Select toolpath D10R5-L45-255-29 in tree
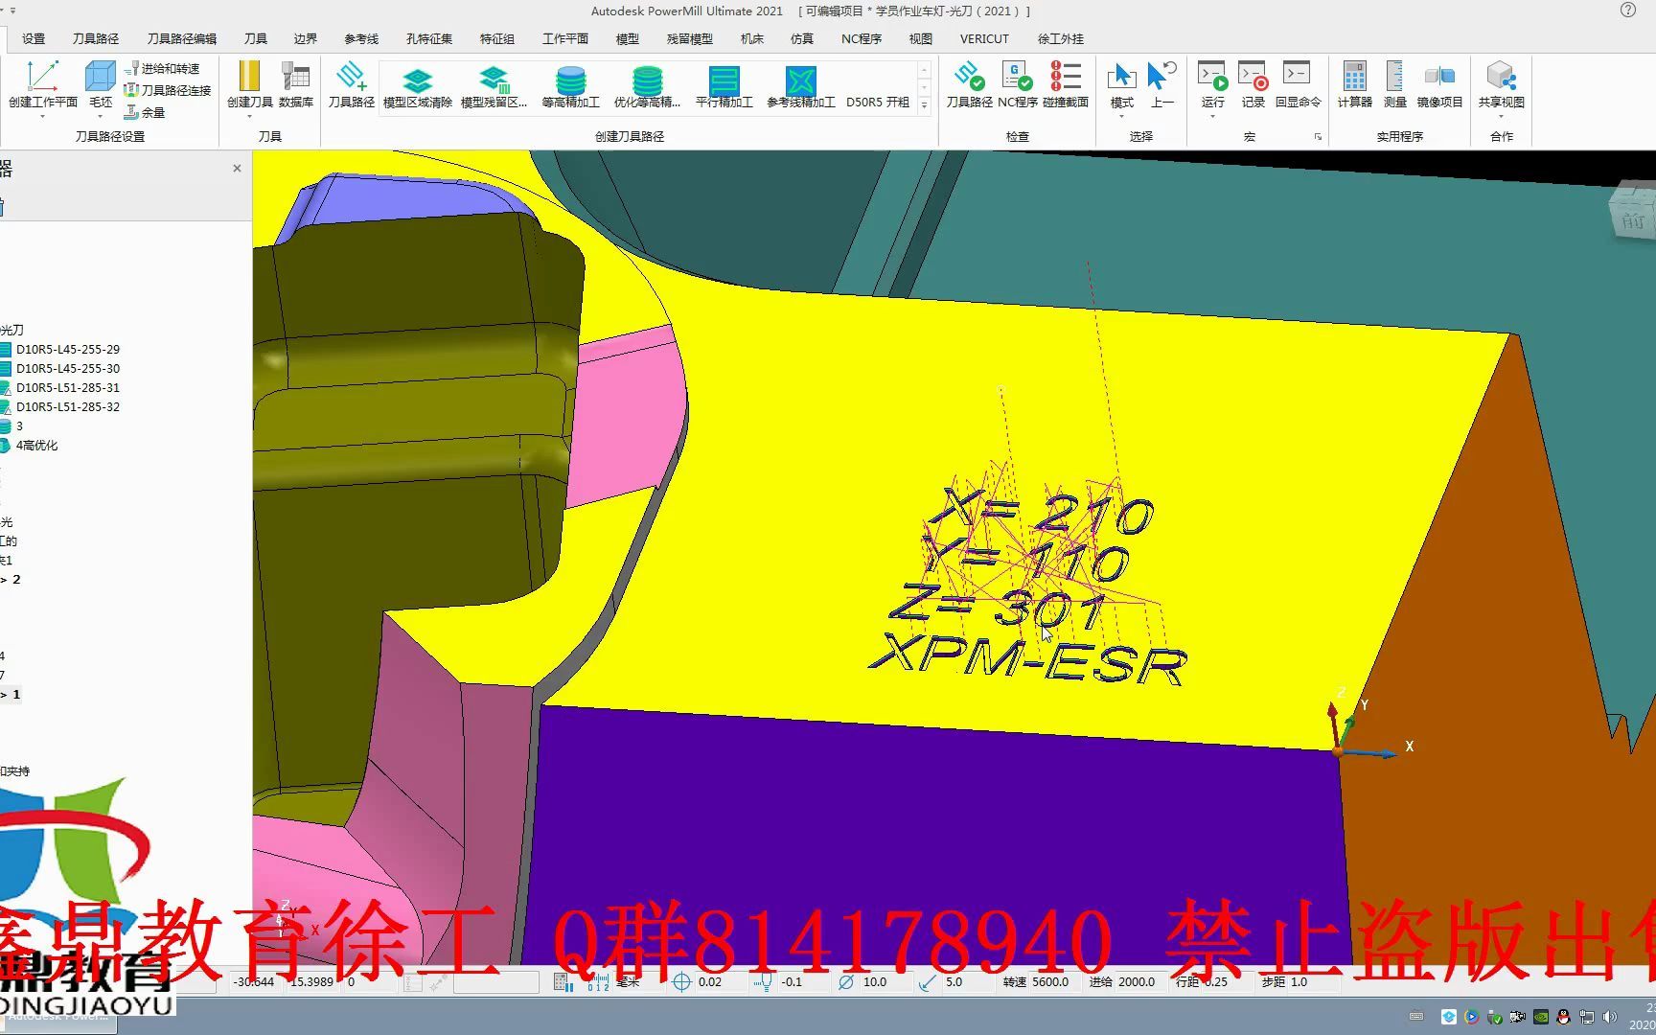Image resolution: width=1656 pixels, height=1035 pixels. [67, 349]
